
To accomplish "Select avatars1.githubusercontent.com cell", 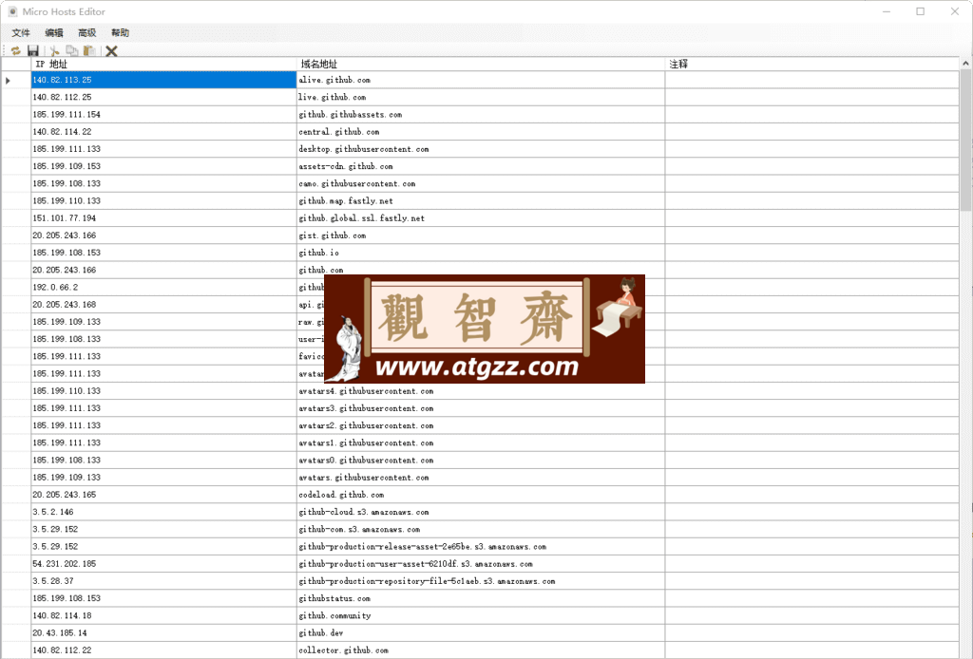I will point(481,443).
